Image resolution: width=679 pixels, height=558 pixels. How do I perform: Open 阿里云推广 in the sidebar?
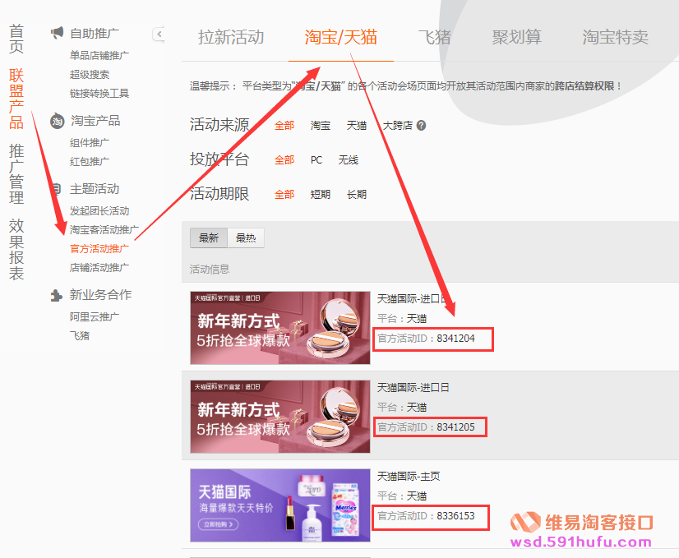pos(95,317)
